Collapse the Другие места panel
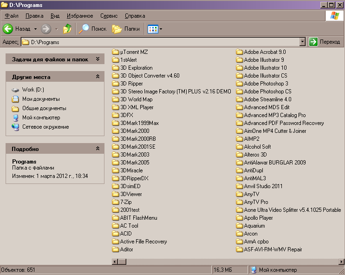The image size is (345, 275). tap(98, 77)
